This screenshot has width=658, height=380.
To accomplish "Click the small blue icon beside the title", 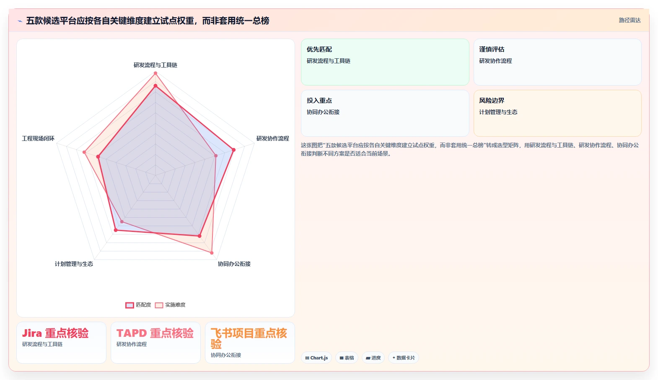I will 20,21.
